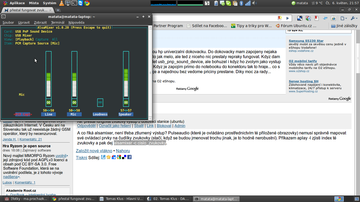Viewport: 360px width, 202px height.
Task: Open the terminal Nápověda menu
Action: click(76, 23)
